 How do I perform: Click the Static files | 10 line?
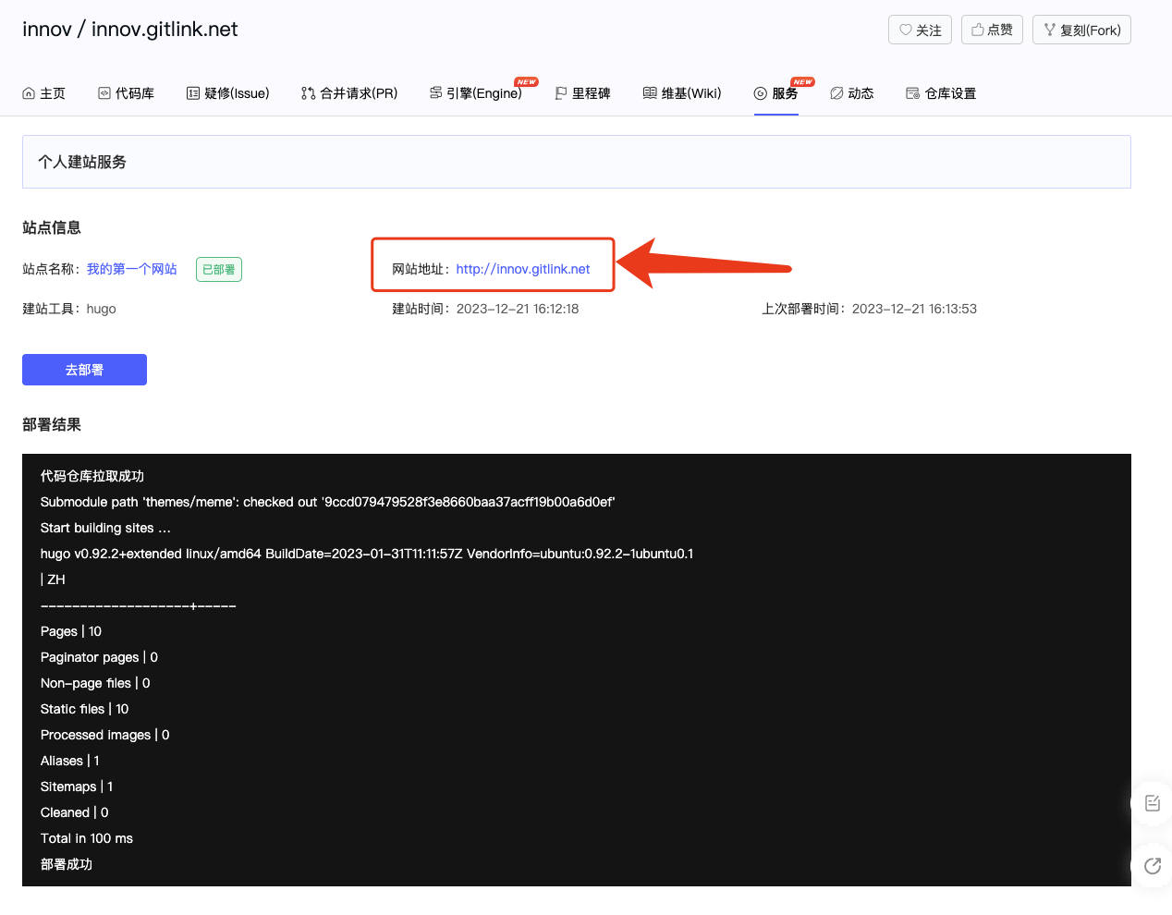coord(85,709)
